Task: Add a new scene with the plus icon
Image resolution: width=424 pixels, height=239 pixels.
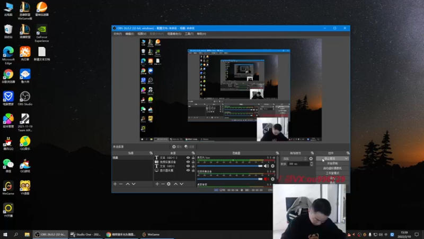Action: [115, 184]
